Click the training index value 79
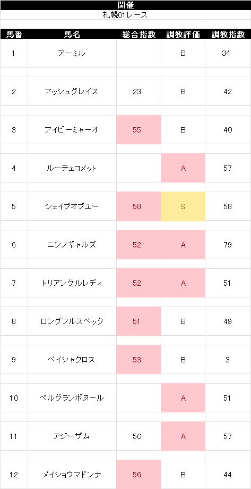This screenshot has height=489, width=251. [x=228, y=245]
